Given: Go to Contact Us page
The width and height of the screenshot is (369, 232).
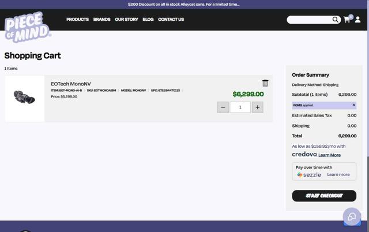Looking at the screenshot, I should 171,20.
